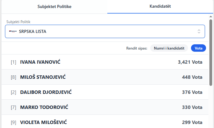Click candidate number [8] badge

(13, 77)
